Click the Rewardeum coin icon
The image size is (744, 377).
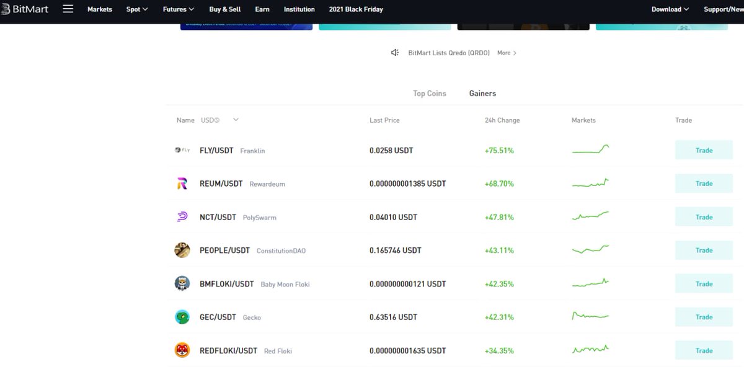[x=182, y=184]
